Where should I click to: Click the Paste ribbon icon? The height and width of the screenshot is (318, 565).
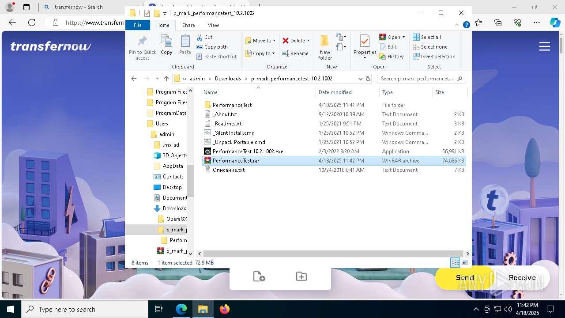pyautogui.click(x=185, y=45)
